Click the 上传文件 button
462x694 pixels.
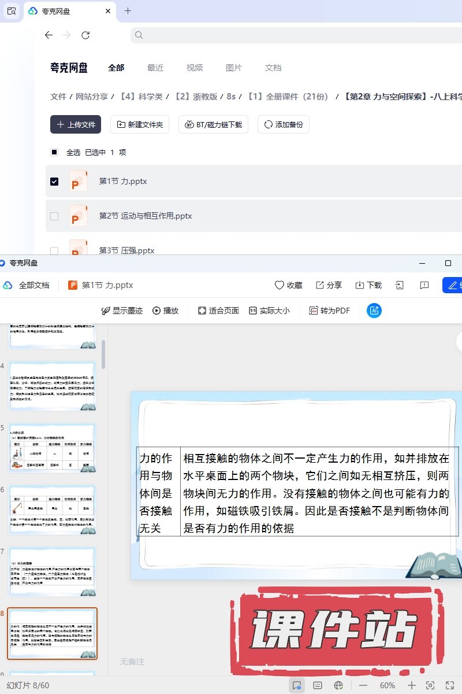tap(76, 124)
